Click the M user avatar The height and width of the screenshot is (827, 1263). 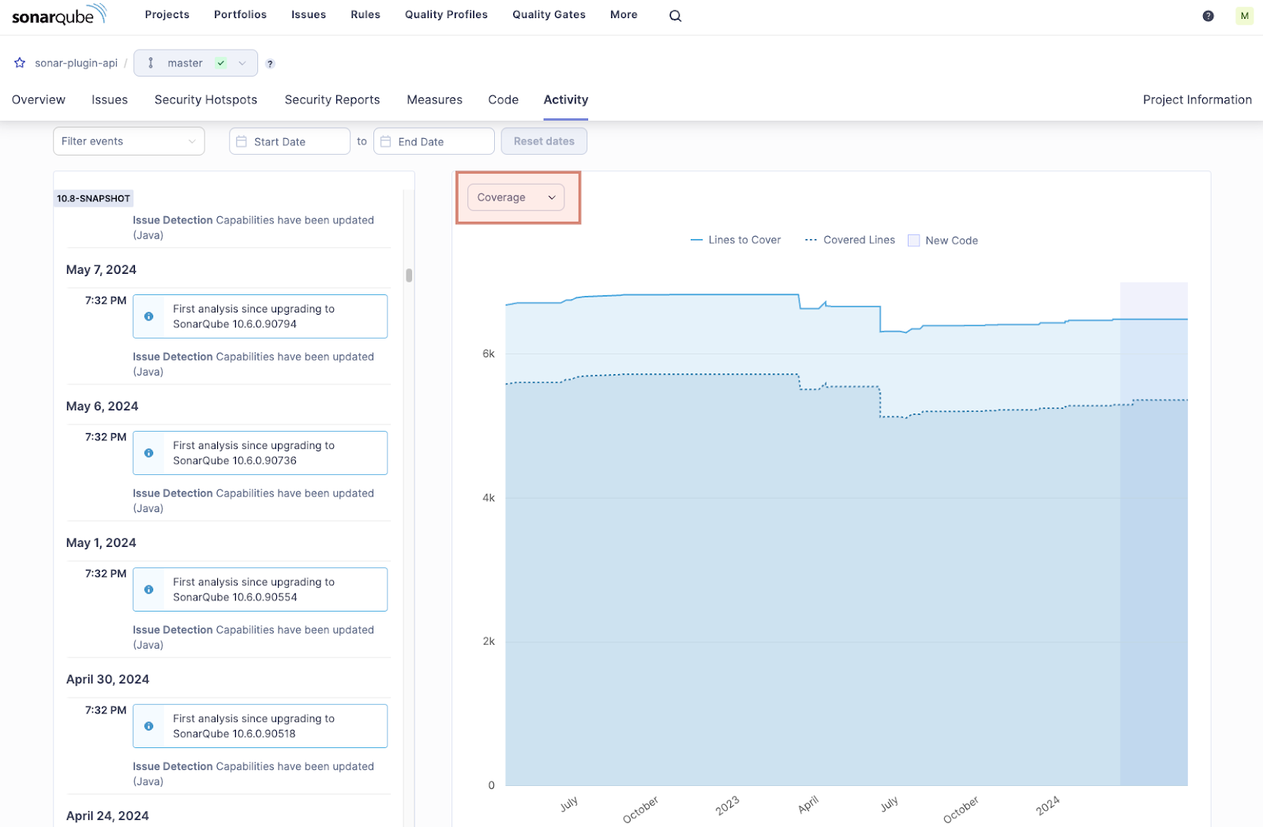[x=1244, y=15]
